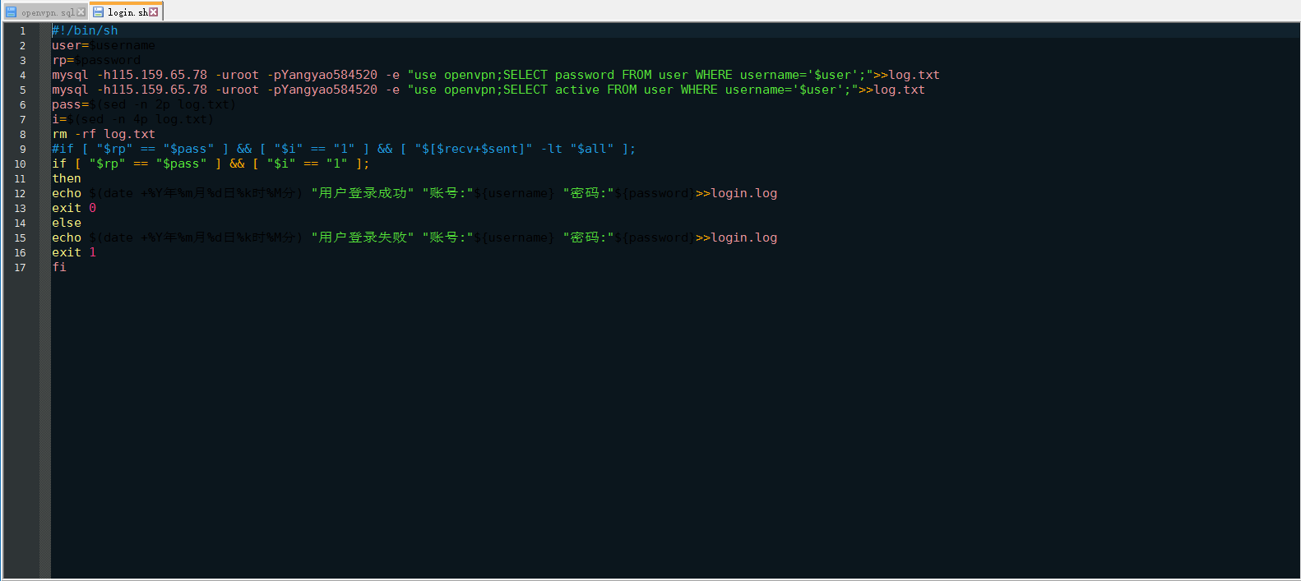Image resolution: width=1301 pixels, height=581 pixels.
Task: Click line number 17 in the gutter
Action: click(21, 268)
